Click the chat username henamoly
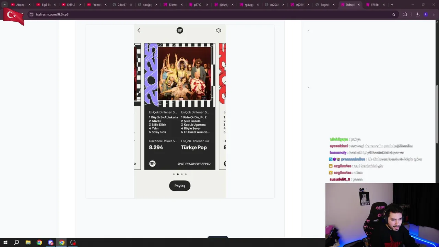This screenshot has height=247, width=439. [338, 153]
